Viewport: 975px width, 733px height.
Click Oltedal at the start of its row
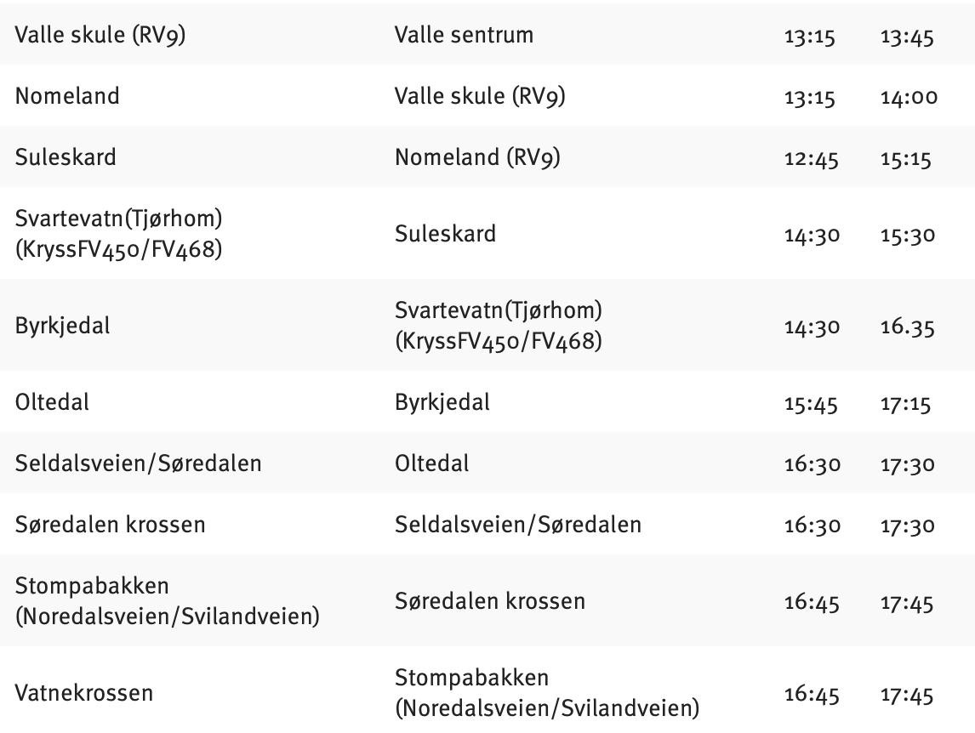(x=52, y=402)
